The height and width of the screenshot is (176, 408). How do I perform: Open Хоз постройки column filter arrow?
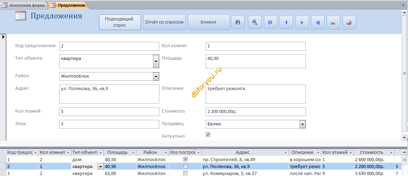coord(198,152)
